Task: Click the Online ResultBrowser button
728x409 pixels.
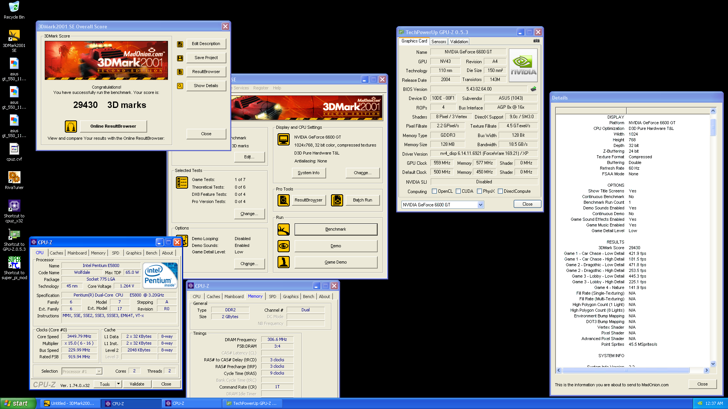Action: [x=113, y=126]
